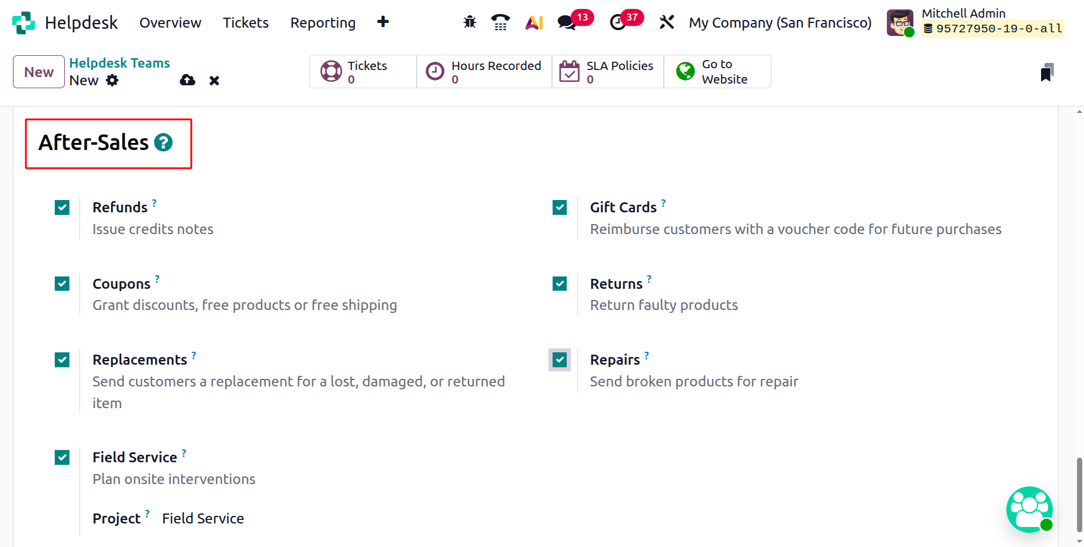
Task: Open the gear settings next to New breadcrumb
Action: click(x=112, y=81)
